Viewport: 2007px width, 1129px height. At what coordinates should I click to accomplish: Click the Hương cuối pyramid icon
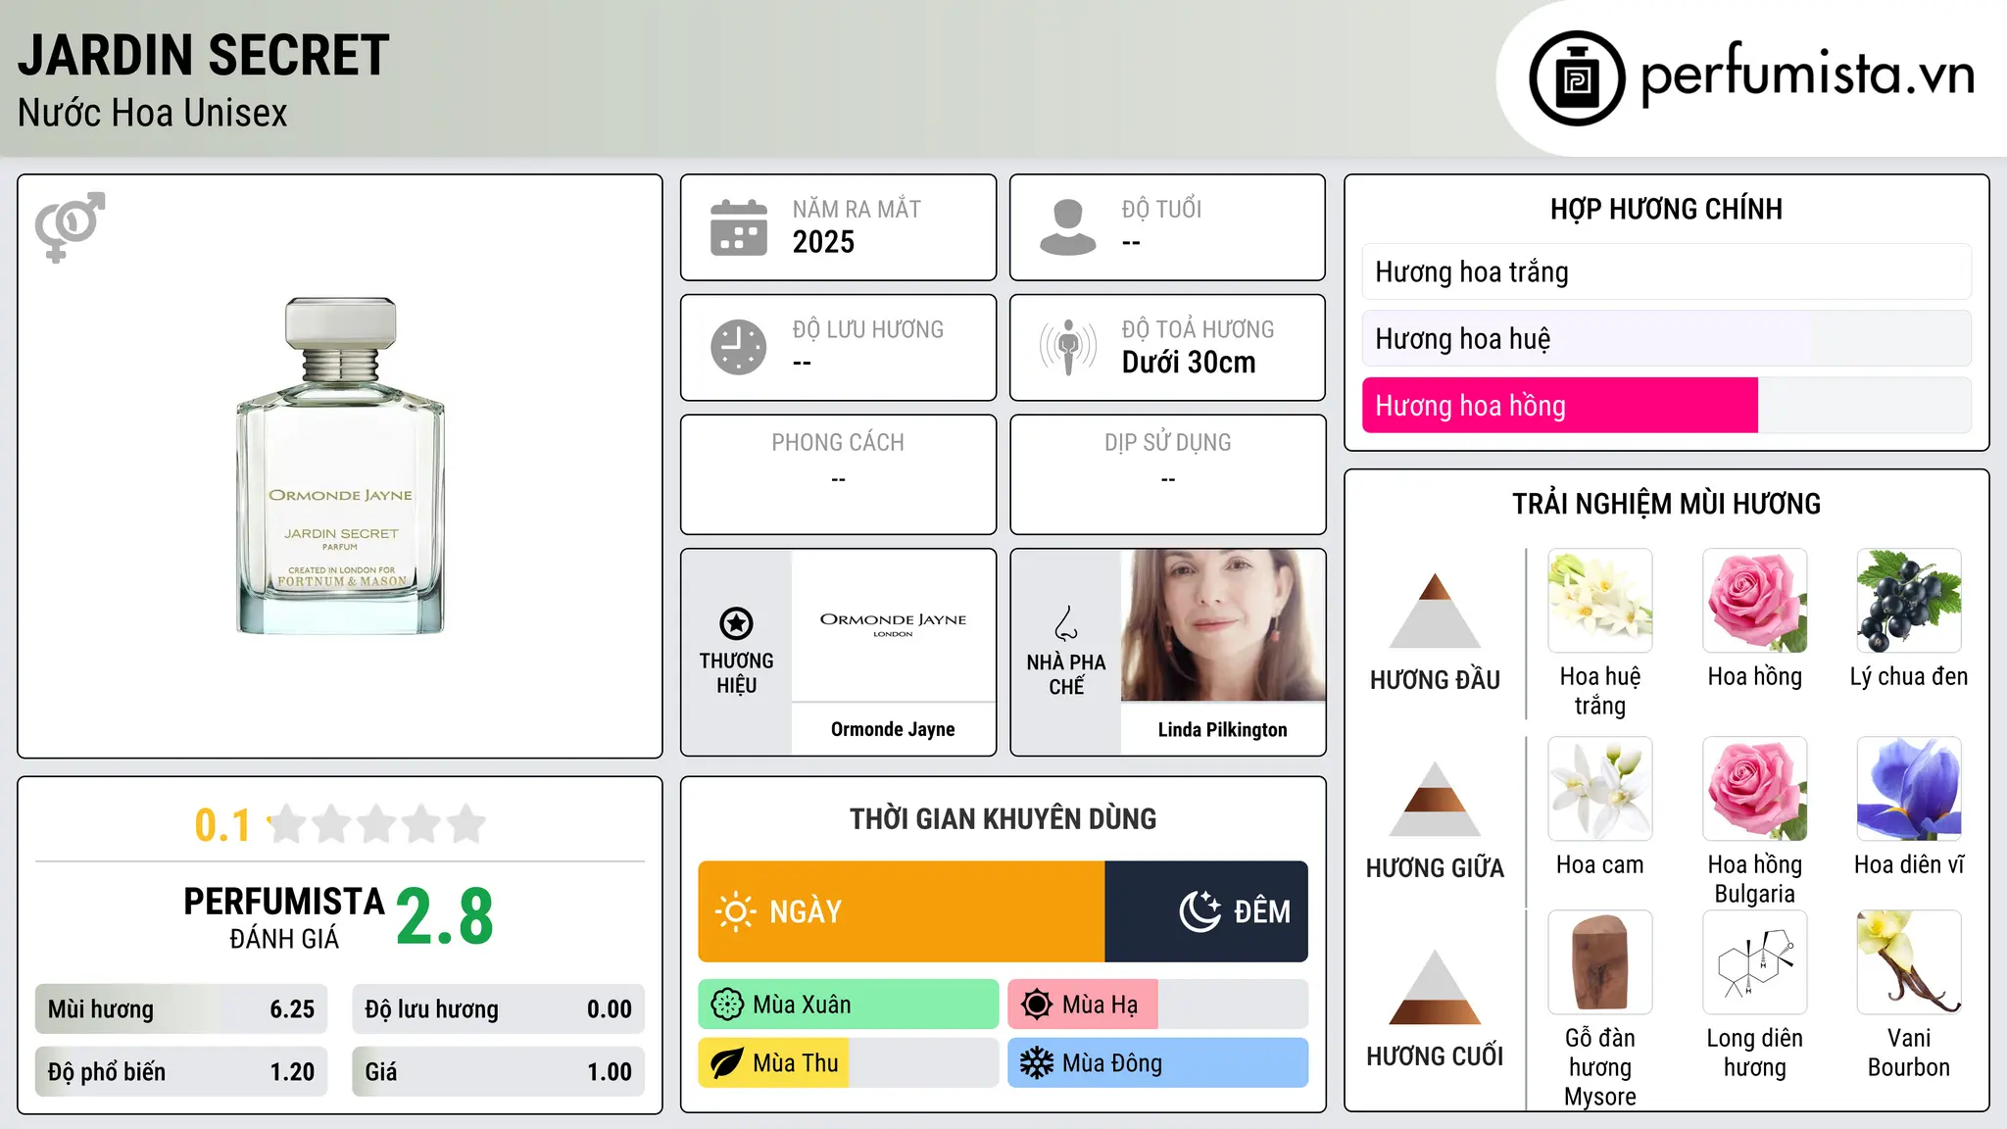click(1436, 987)
